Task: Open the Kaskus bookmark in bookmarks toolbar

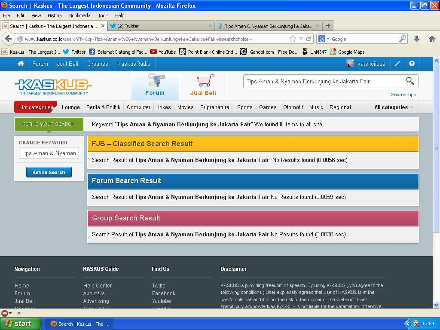Action: [31, 52]
